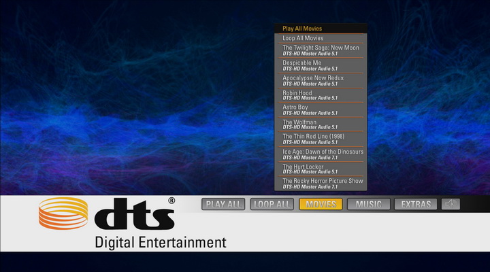Click the speaker audio setup icon
490x272 pixels.
point(451,204)
